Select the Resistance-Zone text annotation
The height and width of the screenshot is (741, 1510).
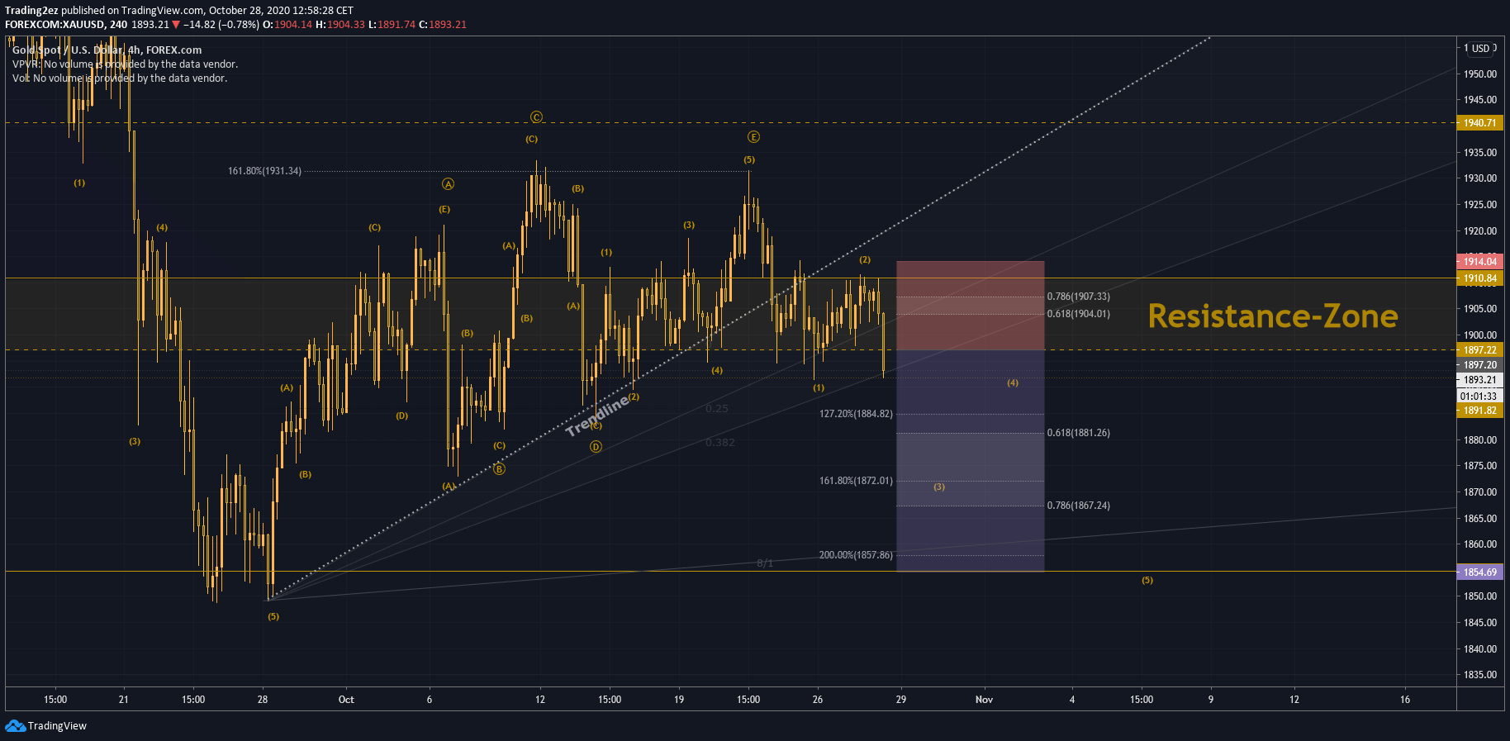point(1273,316)
